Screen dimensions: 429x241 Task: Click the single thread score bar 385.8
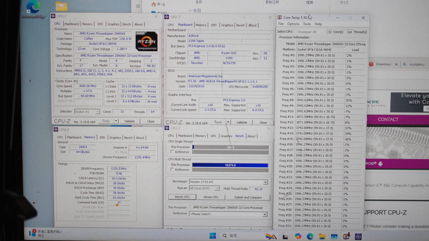coord(230,147)
